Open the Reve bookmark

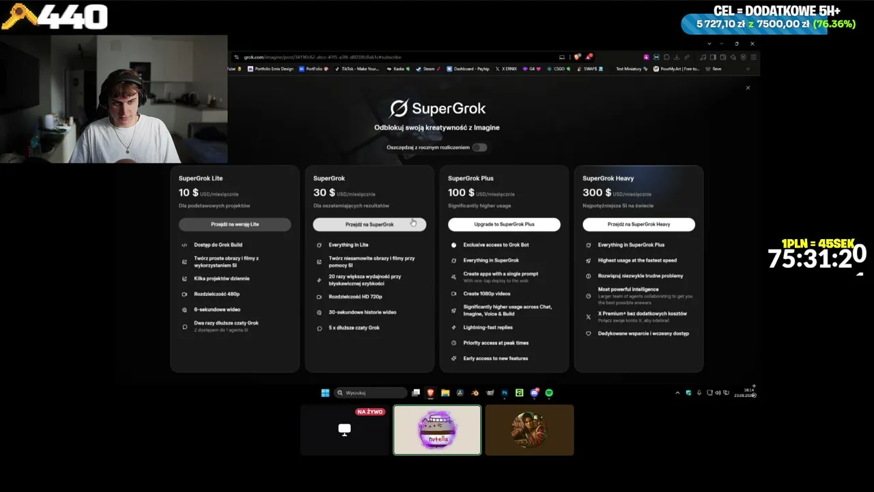click(x=714, y=69)
